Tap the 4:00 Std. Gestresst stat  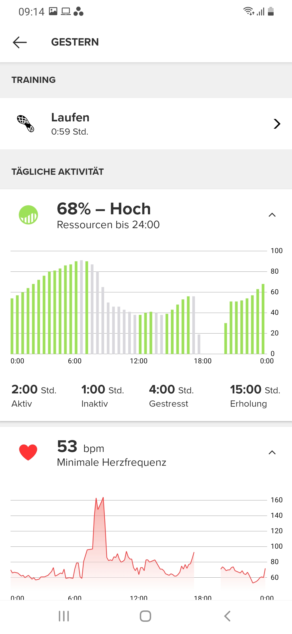pos(171,396)
